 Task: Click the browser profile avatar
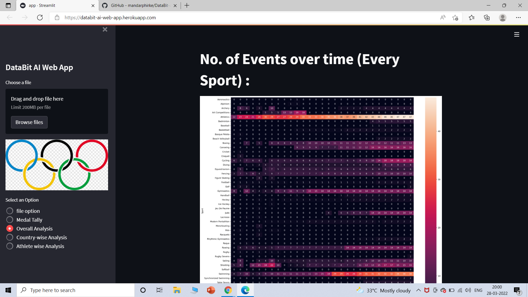coord(502,18)
